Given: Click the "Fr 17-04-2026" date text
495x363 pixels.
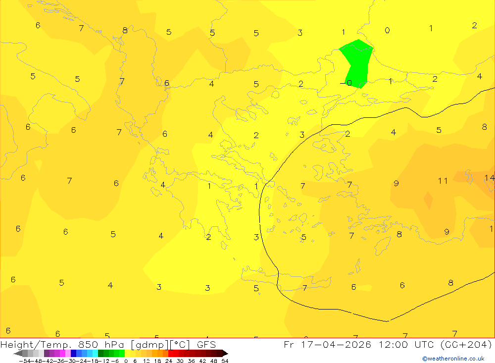Looking at the screenshot, I should (x=327, y=344).
